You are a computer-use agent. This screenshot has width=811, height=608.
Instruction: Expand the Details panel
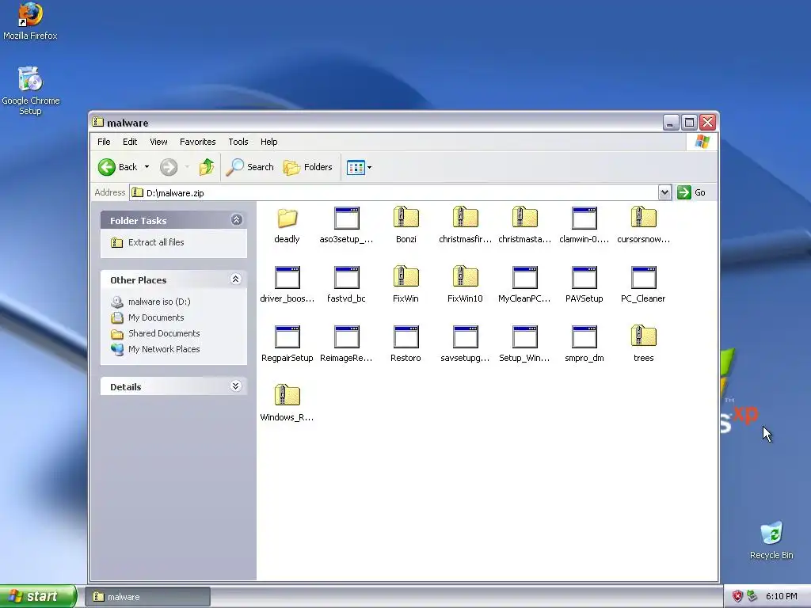pos(236,386)
